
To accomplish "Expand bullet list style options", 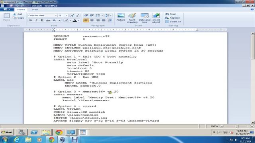I will coord(102,15).
